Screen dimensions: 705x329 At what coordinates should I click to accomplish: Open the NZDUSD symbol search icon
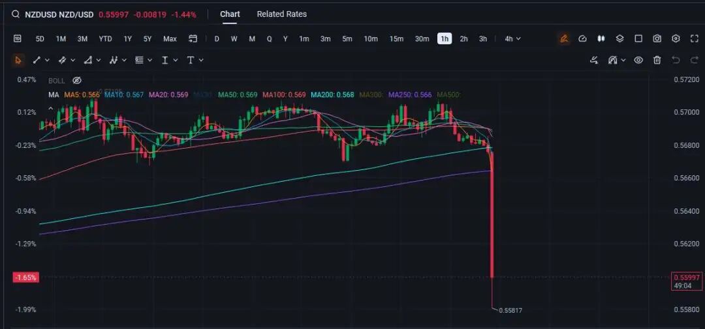[x=15, y=14]
